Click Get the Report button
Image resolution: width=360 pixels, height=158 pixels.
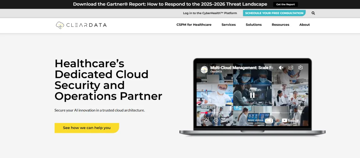(x=286, y=4)
